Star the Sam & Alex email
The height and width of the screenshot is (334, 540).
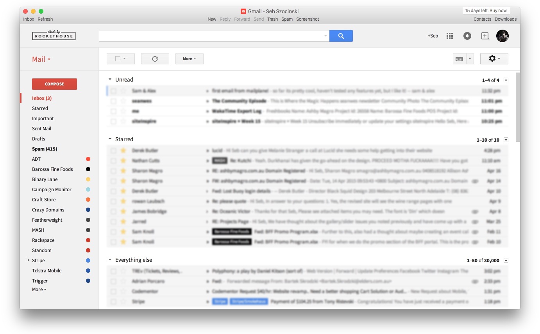123,91
